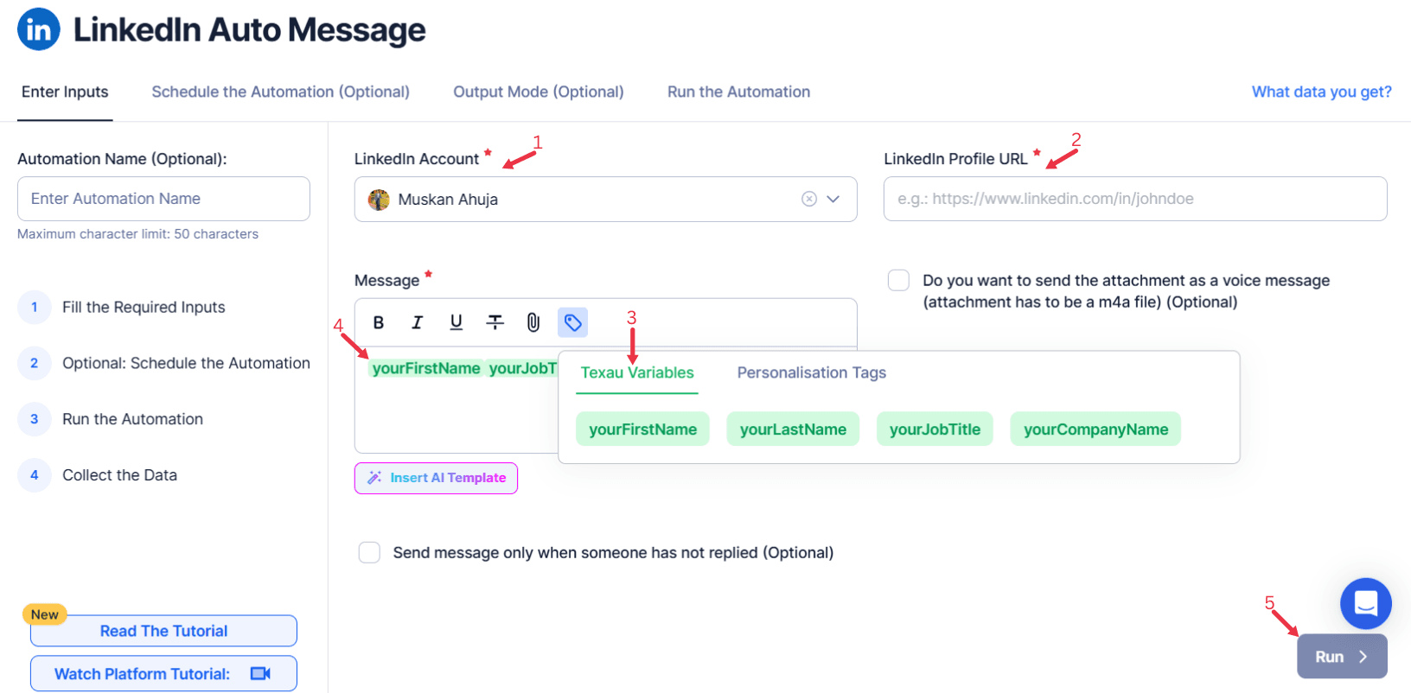Switch to Schedule the Automation tab
This screenshot has width=1411, height=693.
tap(280, 92)
